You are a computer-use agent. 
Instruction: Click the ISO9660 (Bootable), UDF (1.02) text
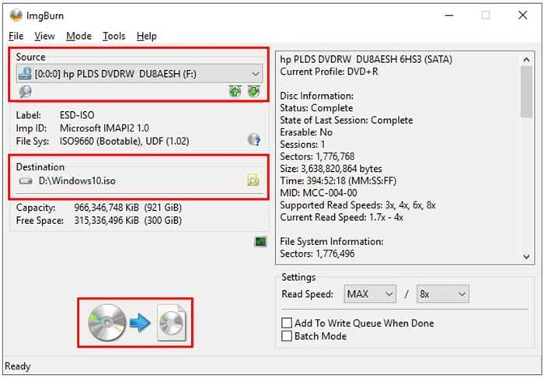point(124,142)
